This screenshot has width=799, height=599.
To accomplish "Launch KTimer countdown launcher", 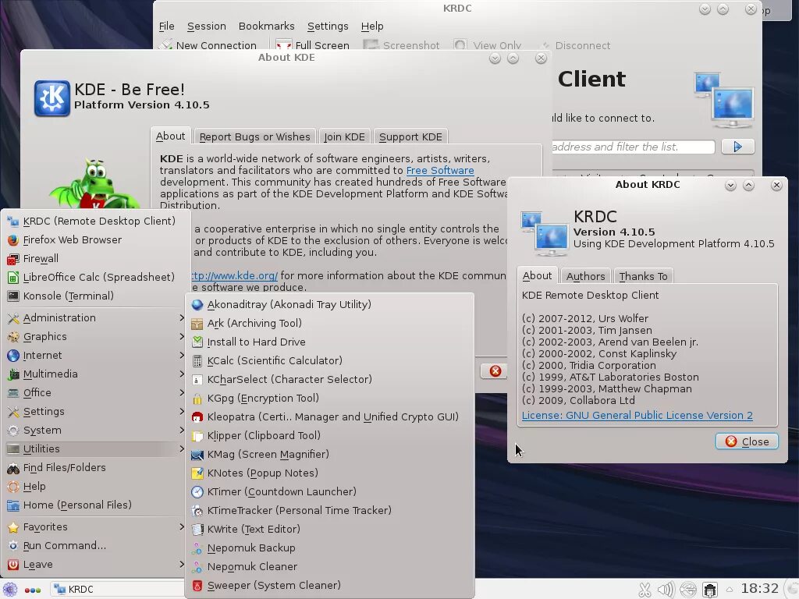I will [x=330, y=492].
